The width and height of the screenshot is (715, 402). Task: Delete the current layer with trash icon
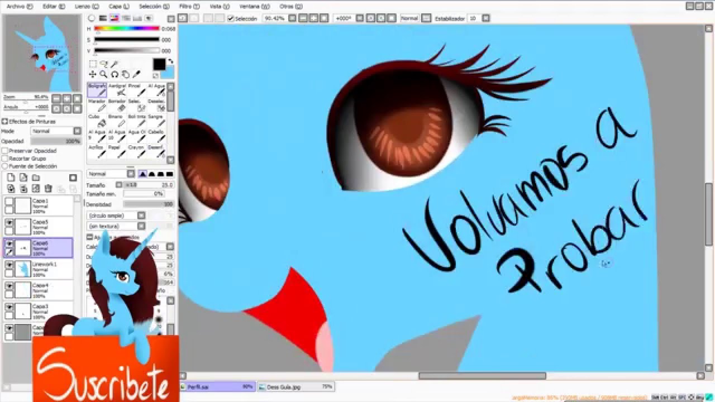click(48, 189)
